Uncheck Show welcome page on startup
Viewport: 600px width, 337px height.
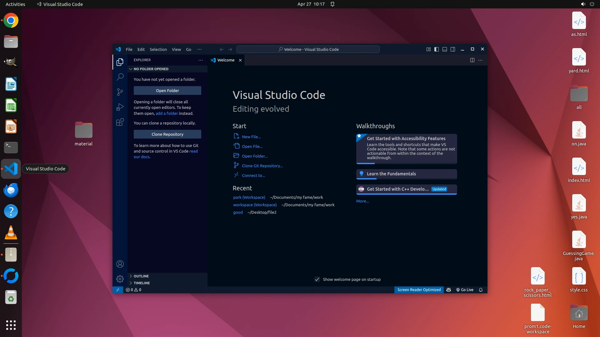point(317,279)
